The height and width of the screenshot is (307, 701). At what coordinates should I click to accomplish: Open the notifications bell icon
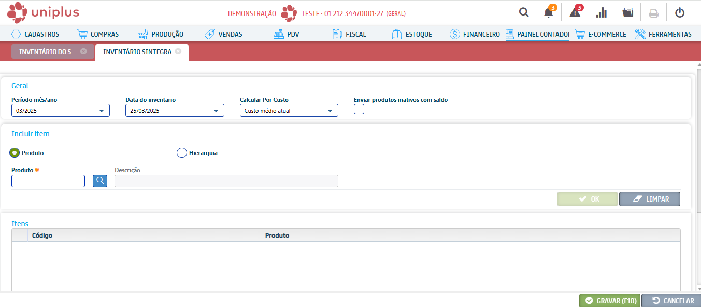click(x=549, y=12)
